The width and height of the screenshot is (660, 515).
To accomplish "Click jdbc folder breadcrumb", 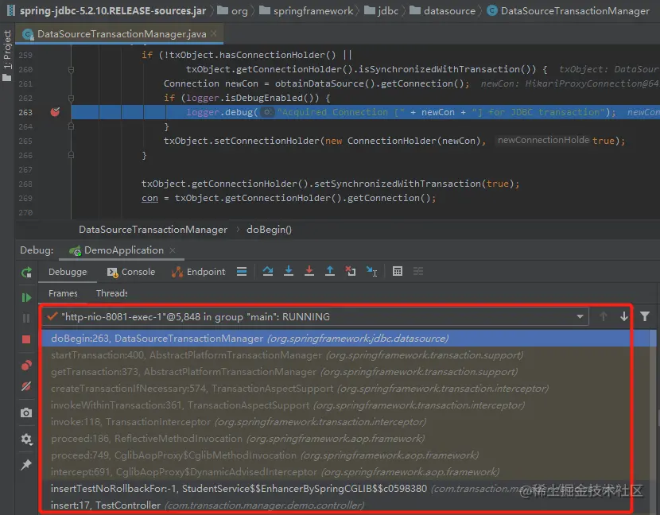I will pyautogui.click(x=381, y=11).
